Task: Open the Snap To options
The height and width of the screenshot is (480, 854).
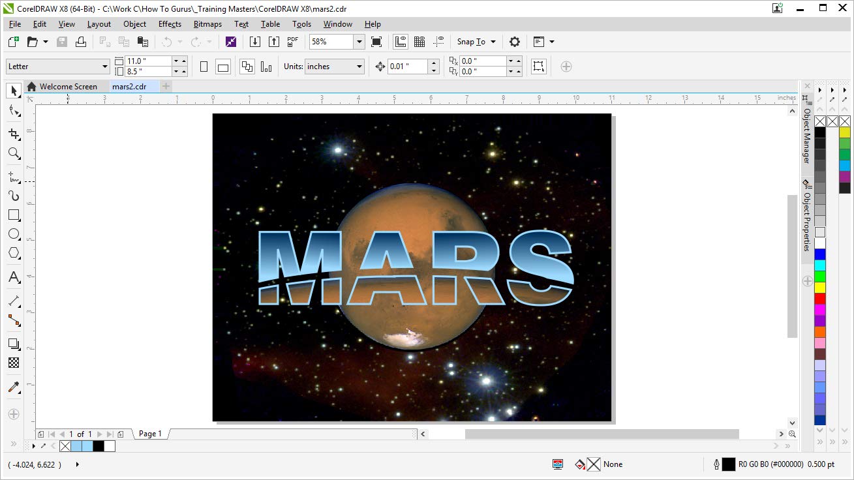Action: point(476,42)
